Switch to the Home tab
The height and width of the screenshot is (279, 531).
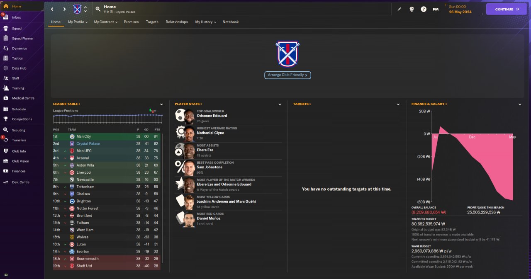click(56, 22)
